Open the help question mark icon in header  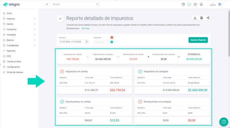(183, 4)
